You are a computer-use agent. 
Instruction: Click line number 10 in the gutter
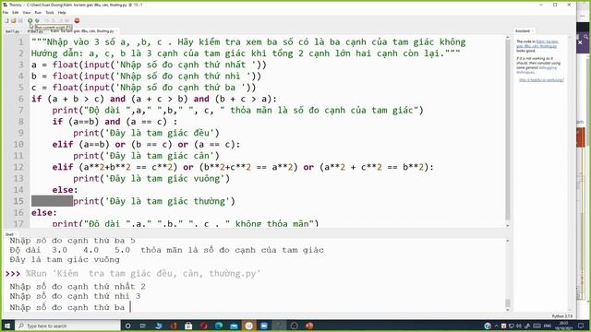tap(18, 144)
